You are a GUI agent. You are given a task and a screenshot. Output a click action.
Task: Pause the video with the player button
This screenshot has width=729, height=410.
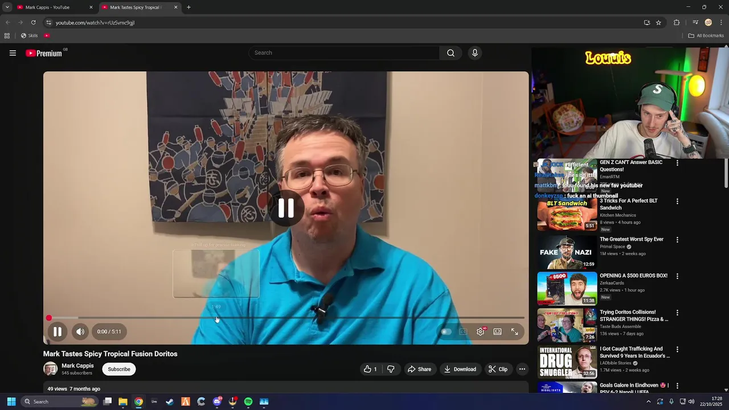coord(58,331)
